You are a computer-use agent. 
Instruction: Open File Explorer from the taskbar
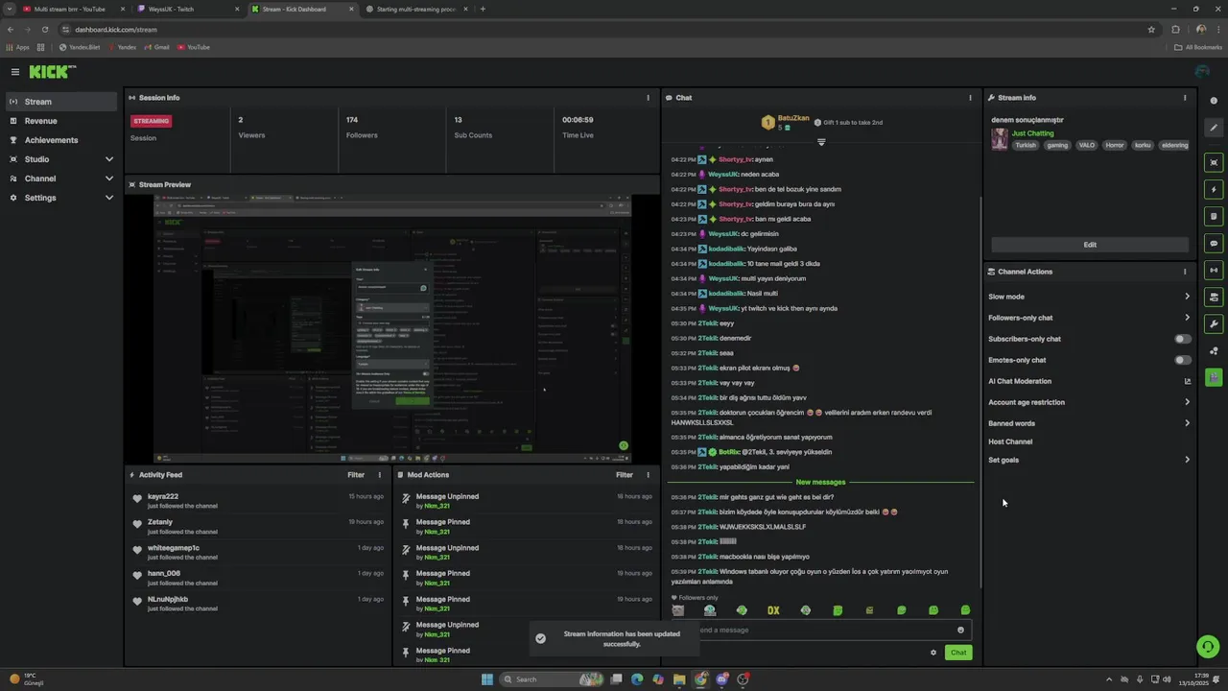[679, 679]
